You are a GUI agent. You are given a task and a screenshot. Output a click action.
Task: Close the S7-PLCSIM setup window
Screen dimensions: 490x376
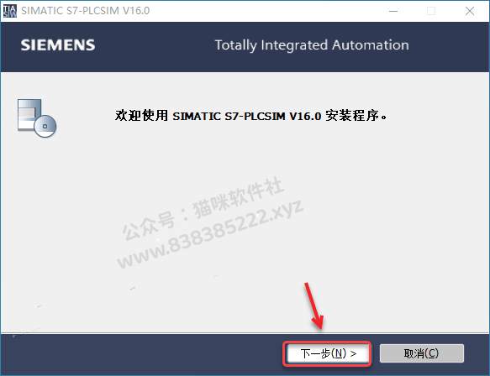[470, 11]
